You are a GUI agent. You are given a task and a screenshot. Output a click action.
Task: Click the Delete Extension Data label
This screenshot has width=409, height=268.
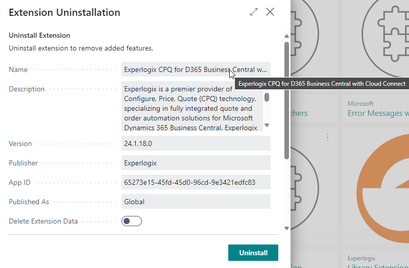[43, 221]
